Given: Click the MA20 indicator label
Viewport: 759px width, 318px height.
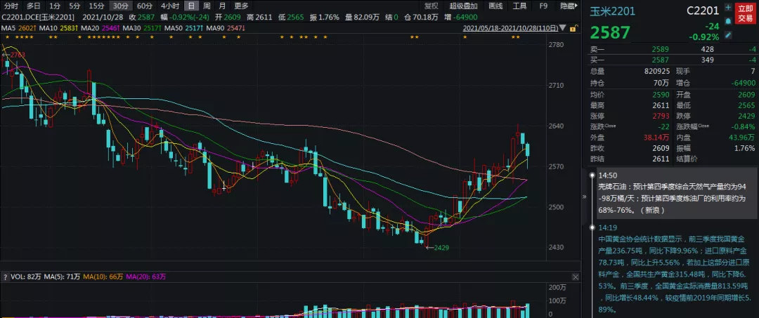Looking at the screenshot, I should point(100,29).
